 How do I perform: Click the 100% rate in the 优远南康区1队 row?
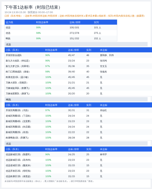(x=48, y=176)
